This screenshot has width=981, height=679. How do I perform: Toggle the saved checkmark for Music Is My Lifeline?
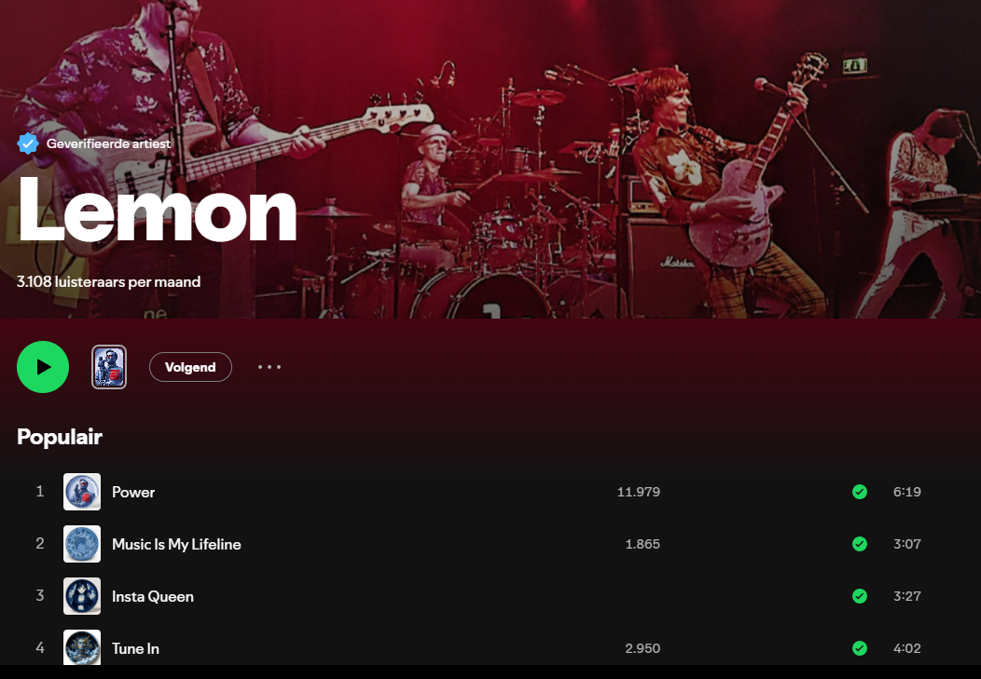pyautogui.click(x=860, y=544)
